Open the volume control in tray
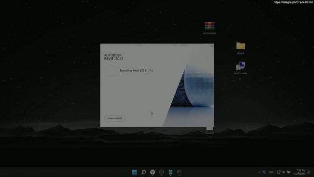 [x=284, y=172]
